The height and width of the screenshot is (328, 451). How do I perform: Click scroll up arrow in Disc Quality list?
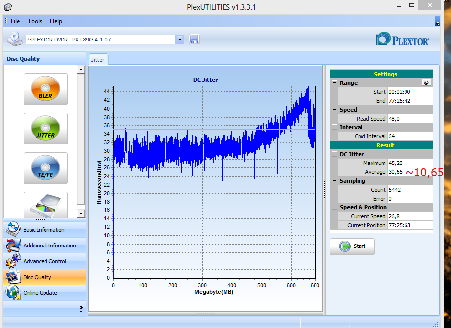click(x=81, y=69)
